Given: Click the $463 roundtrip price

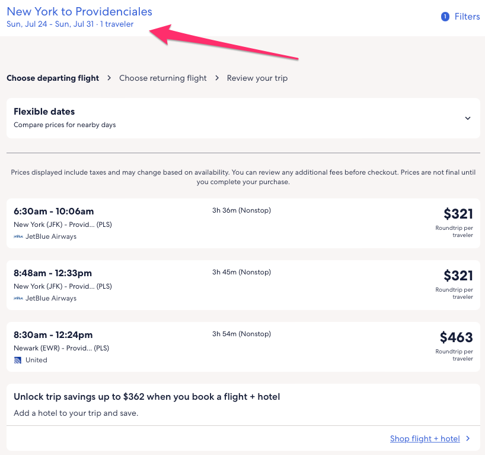Looking at the screenshot, I should tap(456, 338).
